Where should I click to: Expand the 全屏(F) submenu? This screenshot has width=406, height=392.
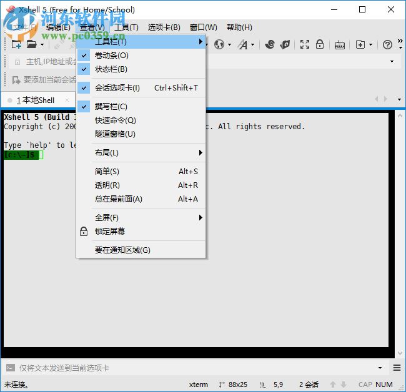pos(141,218)
